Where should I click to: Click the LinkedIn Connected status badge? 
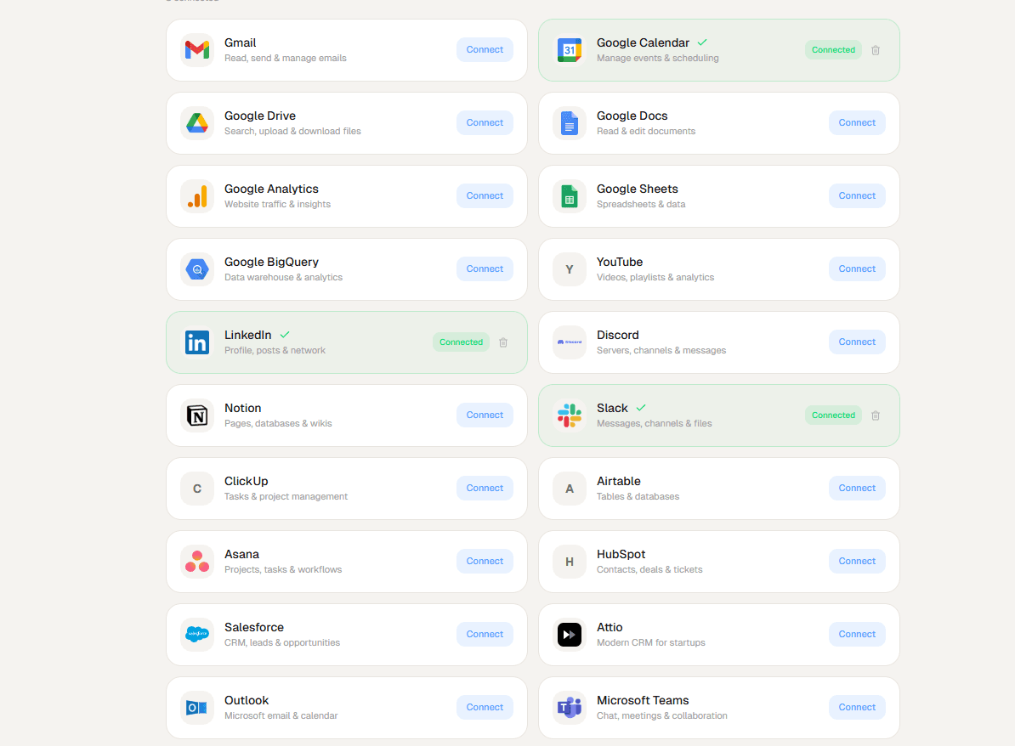tap(461, 342)
